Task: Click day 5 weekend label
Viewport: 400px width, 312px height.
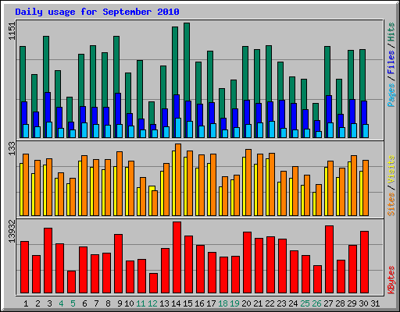Action: [x=73, y=303]
